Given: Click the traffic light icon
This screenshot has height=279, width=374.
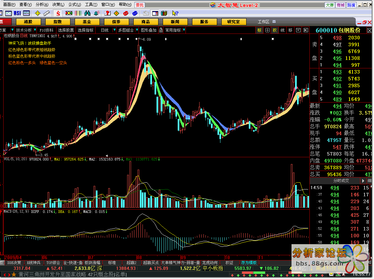Looking at the screenshot, I should [69, 13].
